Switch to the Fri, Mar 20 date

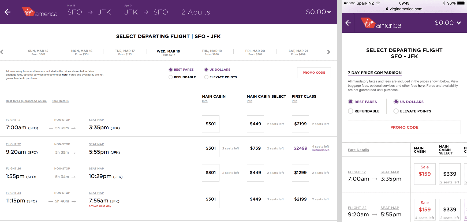pos(255,52)
